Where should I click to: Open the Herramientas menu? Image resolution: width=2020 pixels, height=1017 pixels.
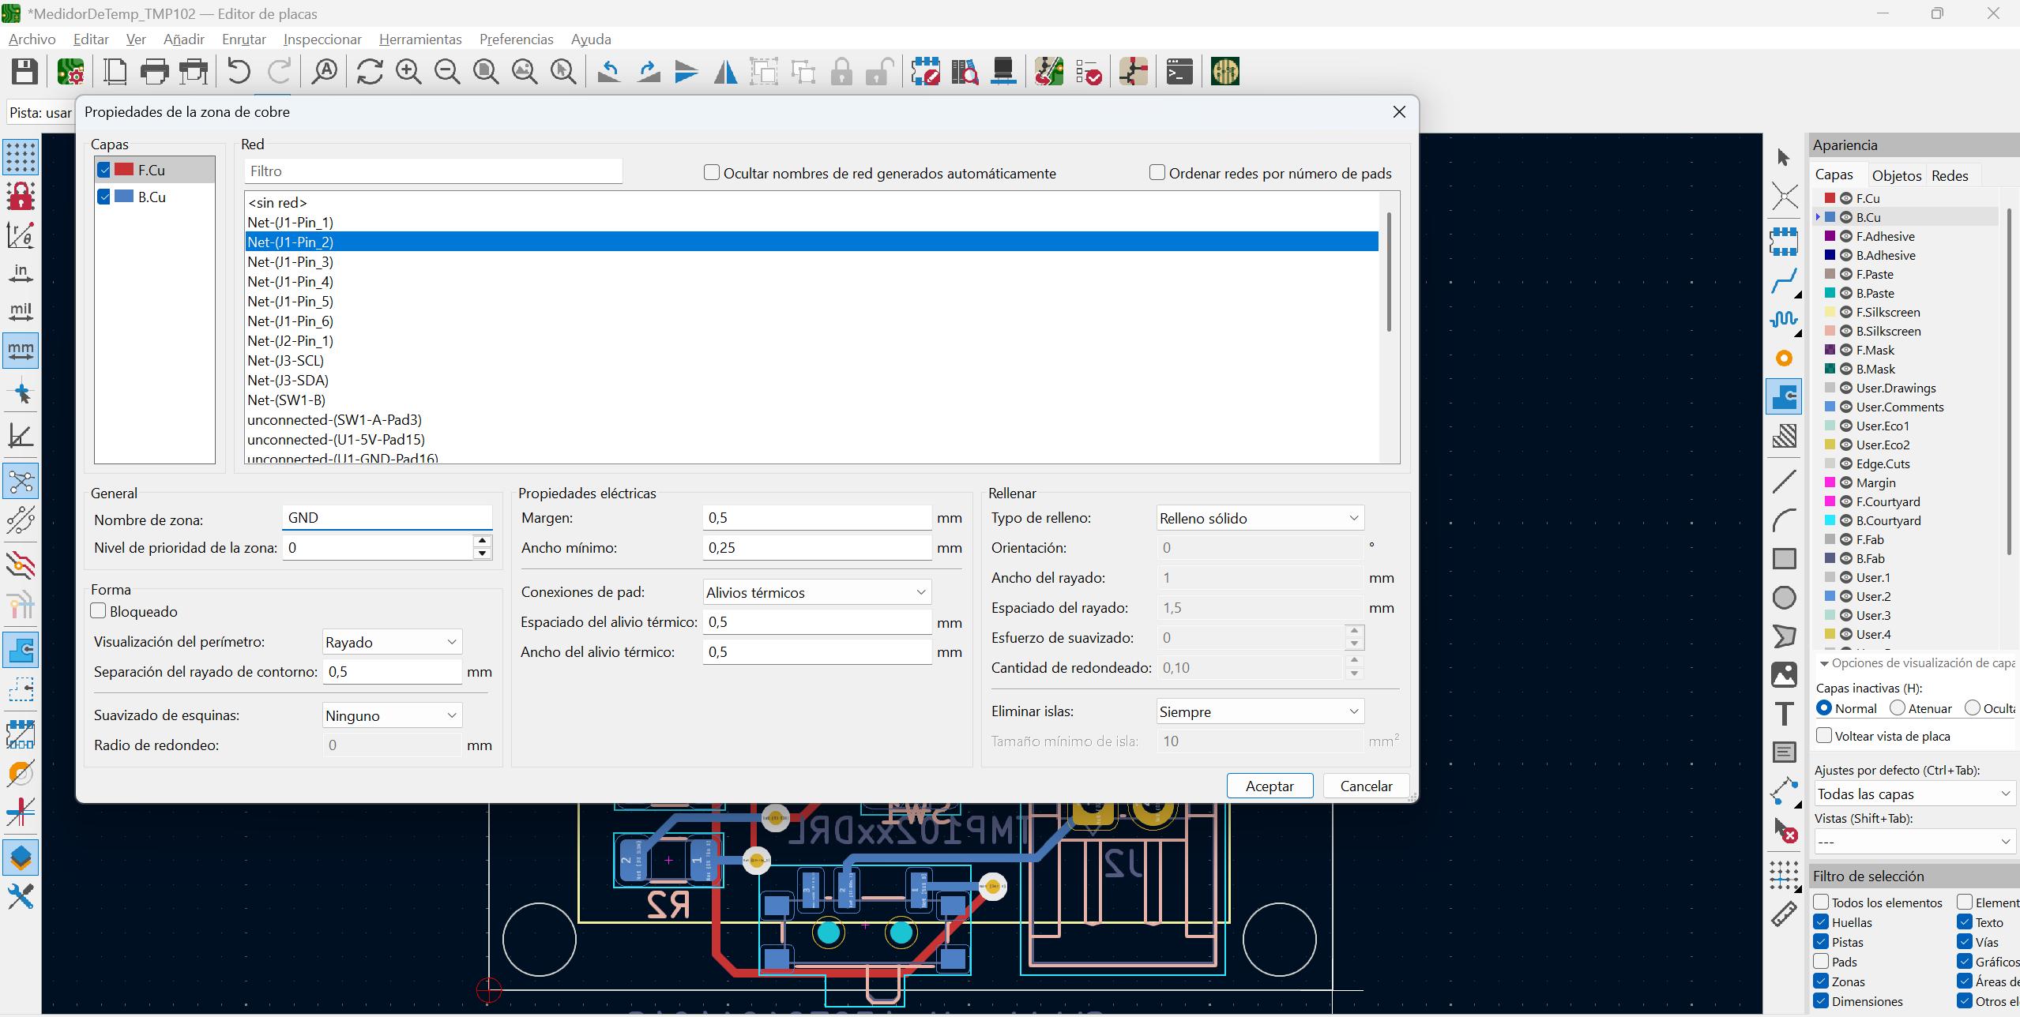[x=420, y=39]
